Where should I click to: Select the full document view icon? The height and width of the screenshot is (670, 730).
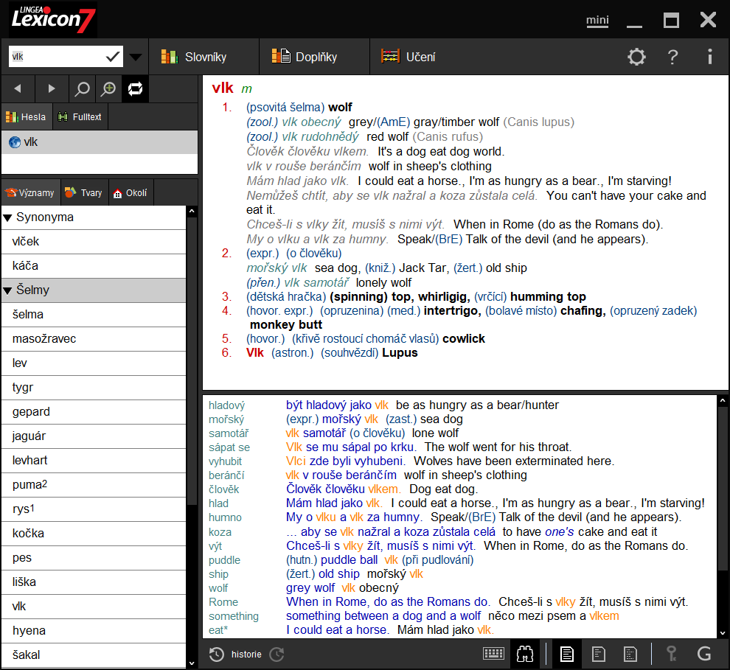tap(566, 655)
